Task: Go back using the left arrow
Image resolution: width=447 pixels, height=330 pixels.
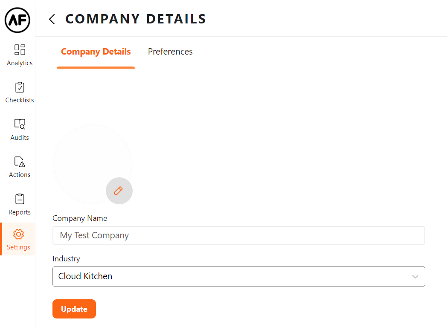Action: pyautogui.click(x=52, y=19)
